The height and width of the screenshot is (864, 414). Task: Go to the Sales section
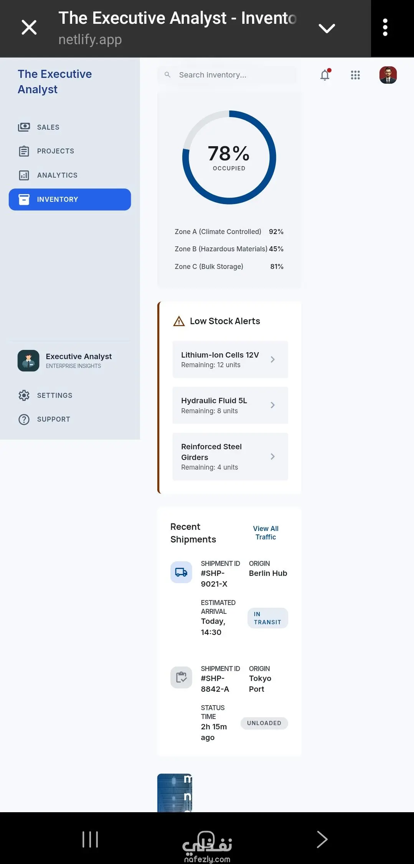[48, 127]
